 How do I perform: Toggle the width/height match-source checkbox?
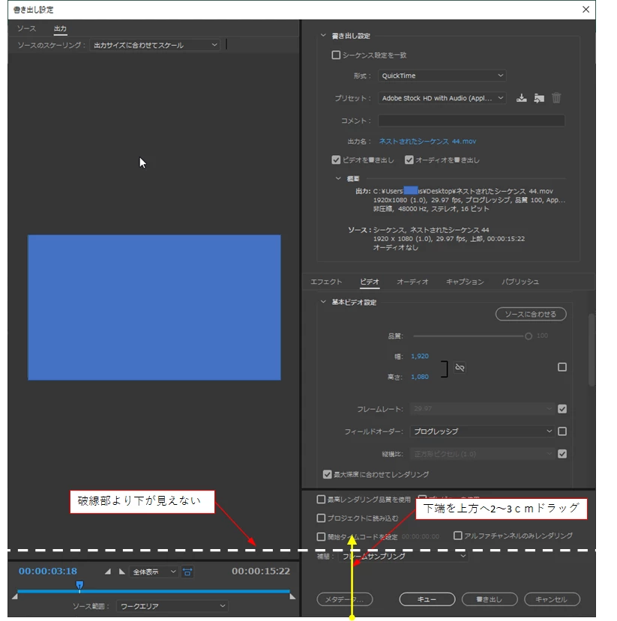pyautogui.click(x=562, y=367)
